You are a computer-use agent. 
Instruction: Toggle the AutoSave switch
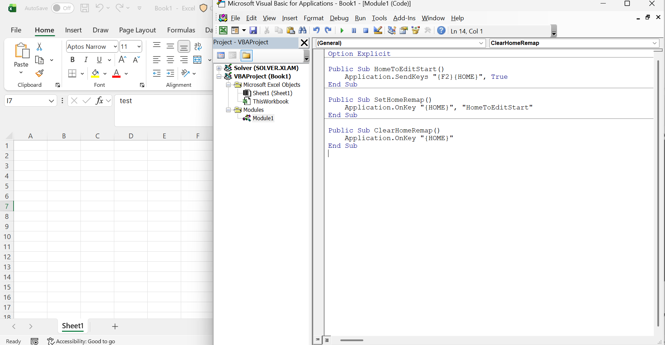(62, 8)
